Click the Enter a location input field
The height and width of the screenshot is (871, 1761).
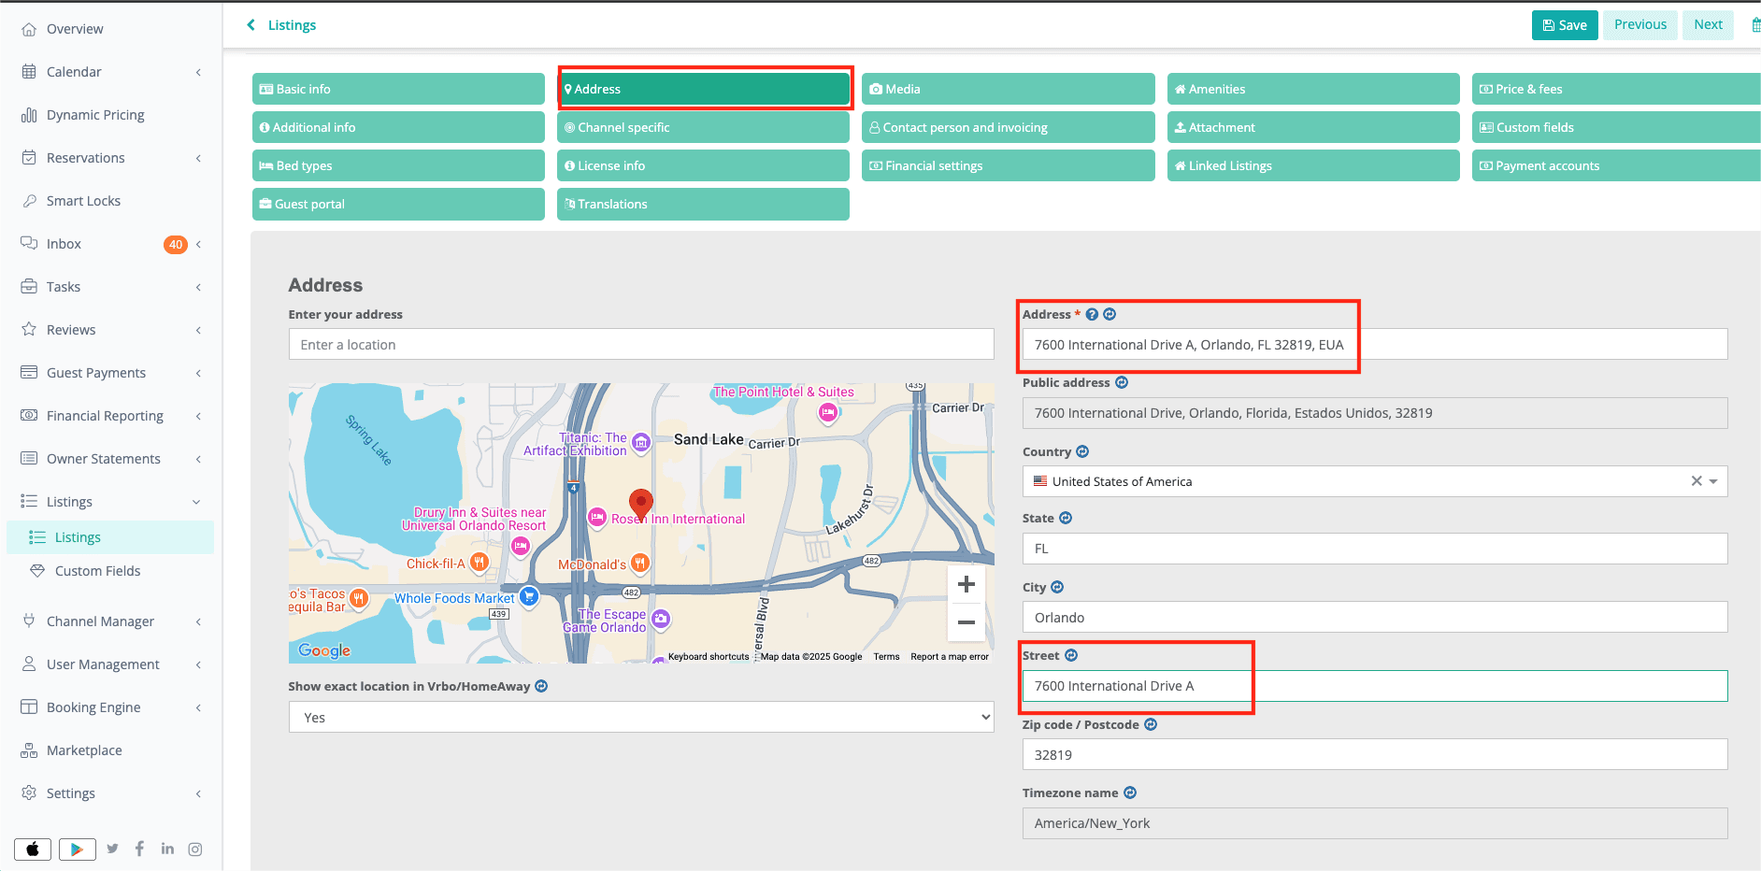click(x=640, y=345)
